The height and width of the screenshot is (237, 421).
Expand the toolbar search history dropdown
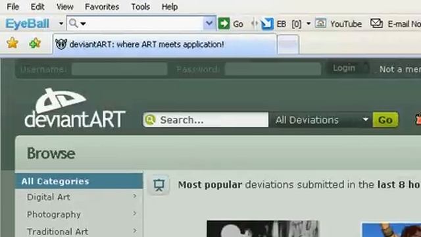tap(209, 24)
